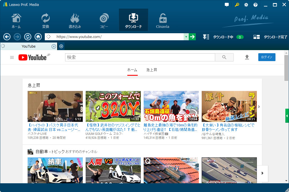Click the 急上昇 section heading
The image size is (289, 192).
pos(34,85)
